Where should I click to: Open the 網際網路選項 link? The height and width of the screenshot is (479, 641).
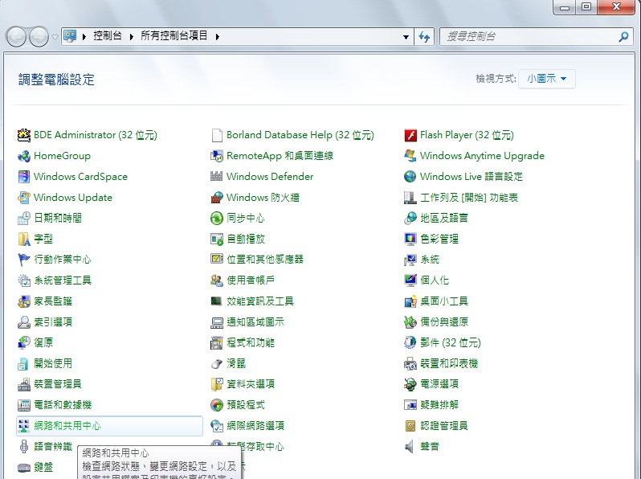click(x=255, y=426)
